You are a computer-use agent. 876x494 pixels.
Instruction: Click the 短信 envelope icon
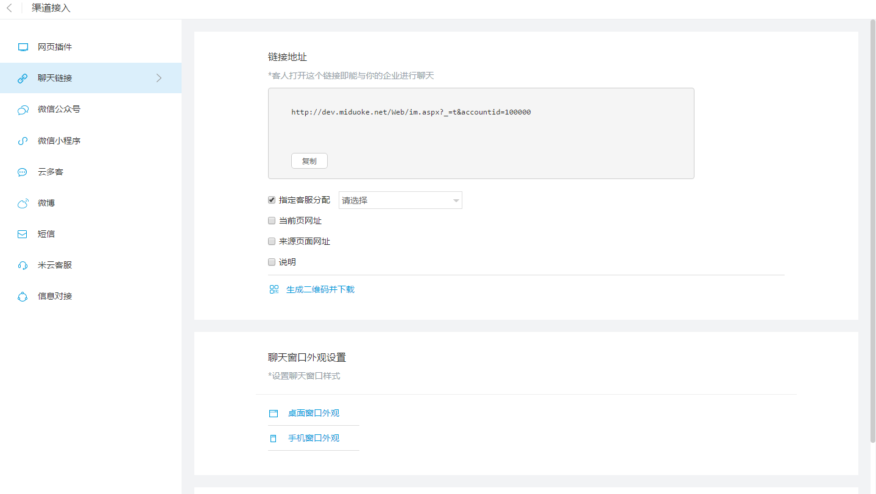[23, 235]
